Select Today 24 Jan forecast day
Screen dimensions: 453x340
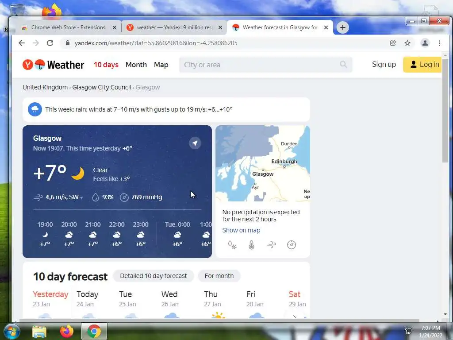[88, 304]
